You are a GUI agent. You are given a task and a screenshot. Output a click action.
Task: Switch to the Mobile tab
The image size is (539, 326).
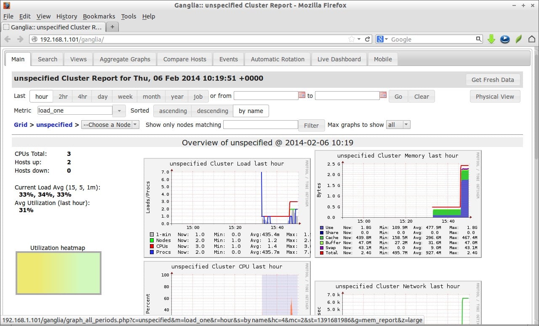coord(383,59)
